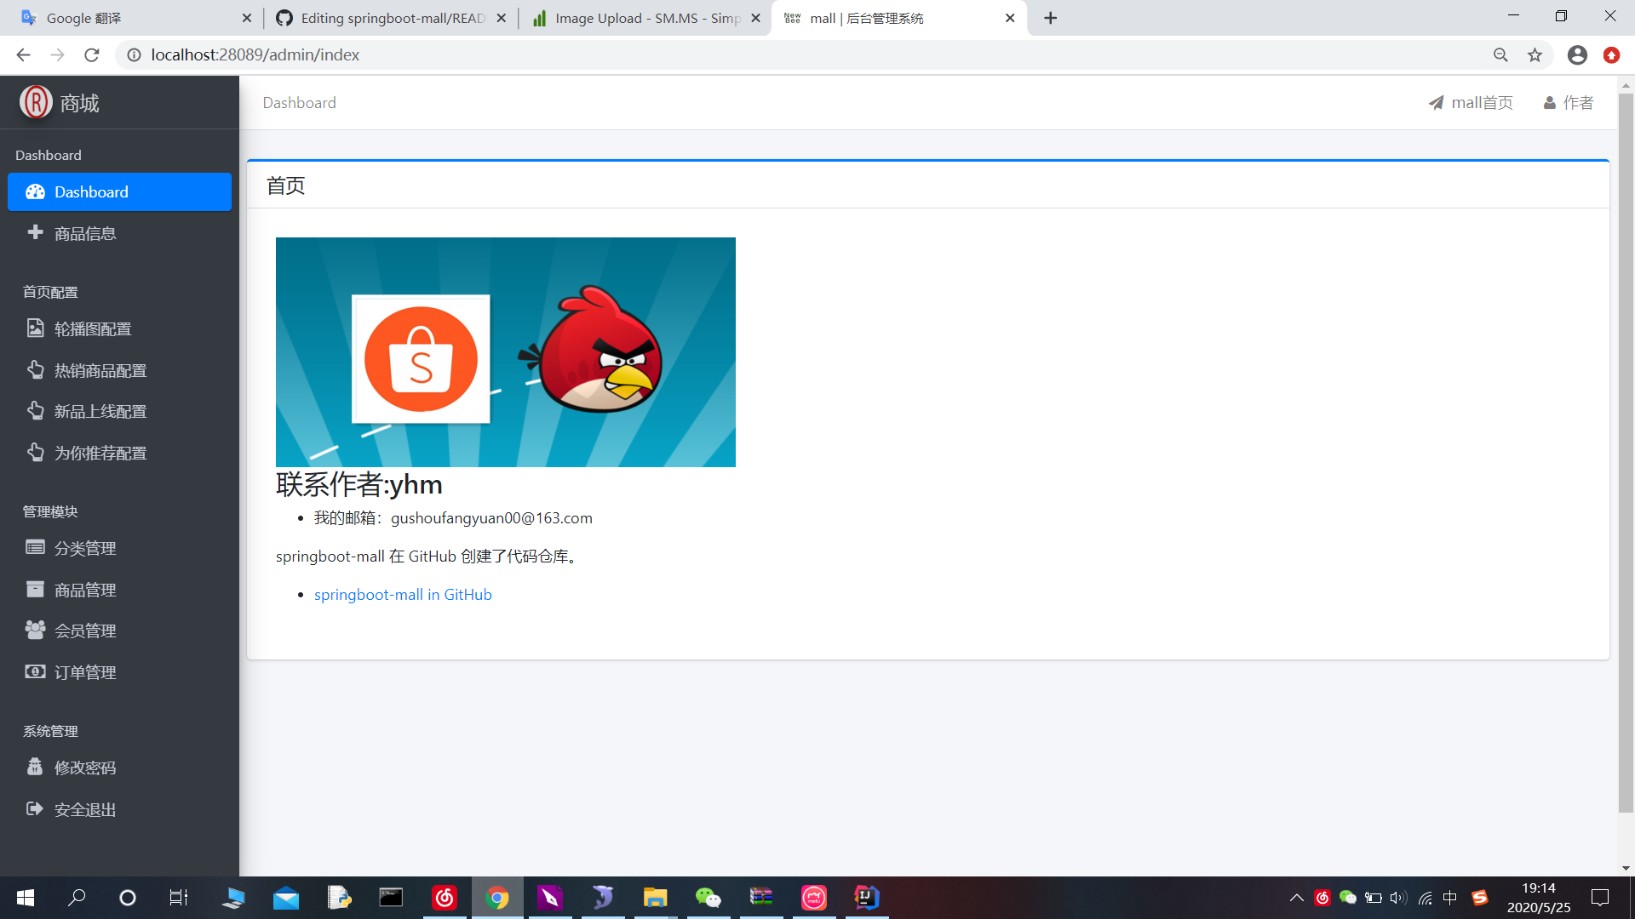
Task: Open 订单管理 order management
Action: click(84, 673)
